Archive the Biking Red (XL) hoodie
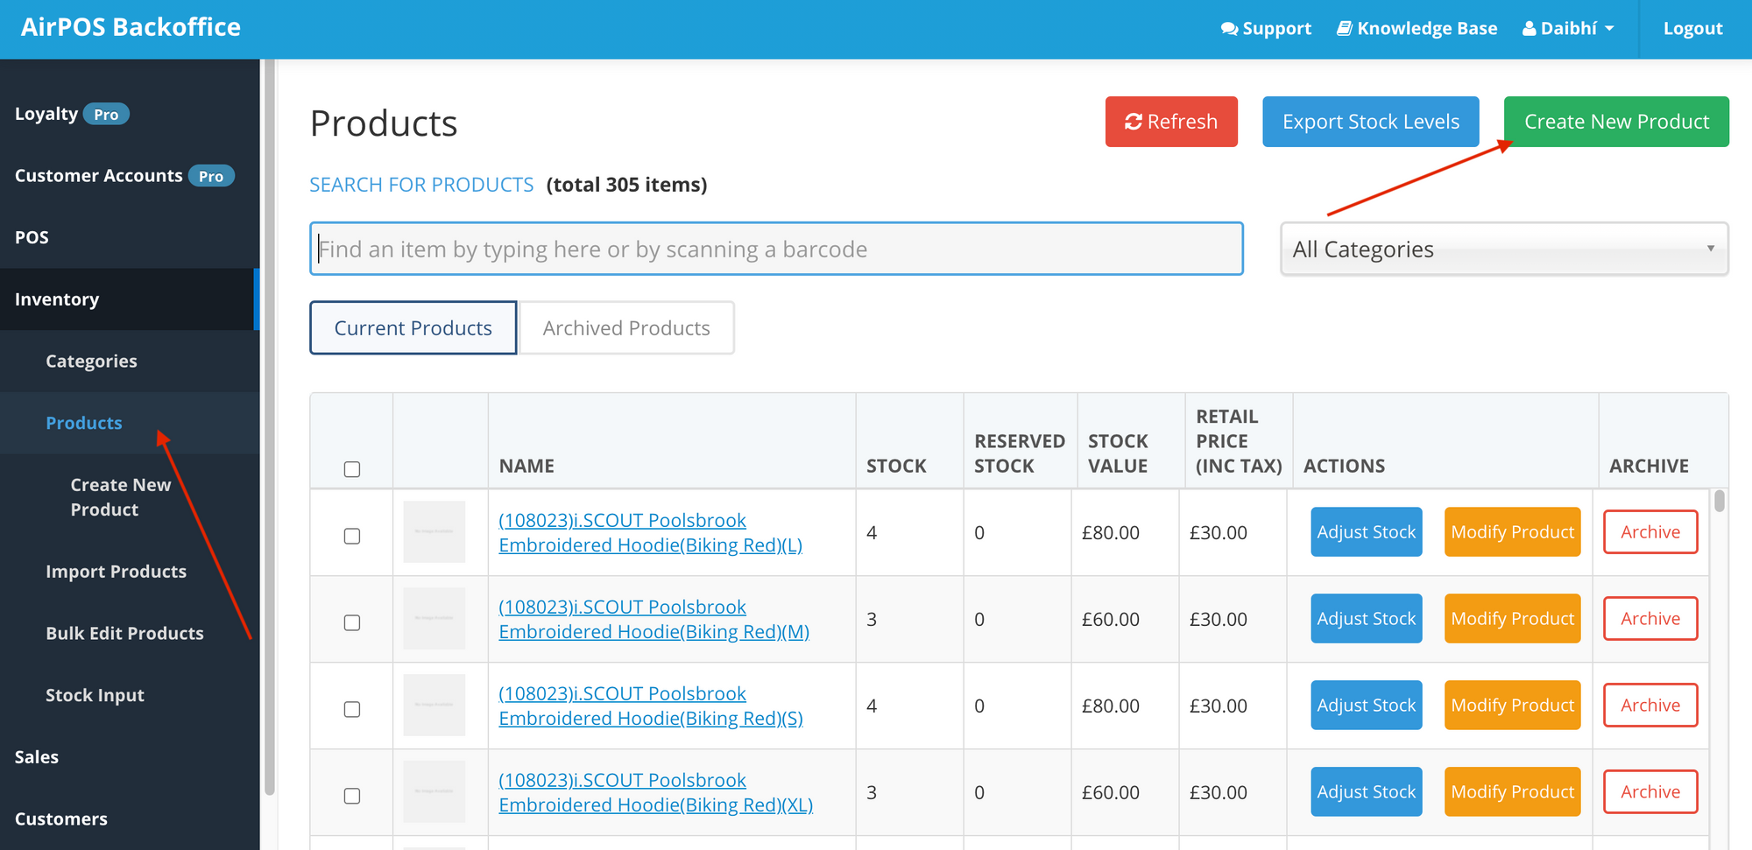The height and width of the screenshot is (850, 1752). (1650, 792)
